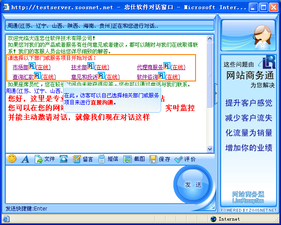The image size is (281, 225).
Task: Click the 文件 send file icon
Action: 44,159
